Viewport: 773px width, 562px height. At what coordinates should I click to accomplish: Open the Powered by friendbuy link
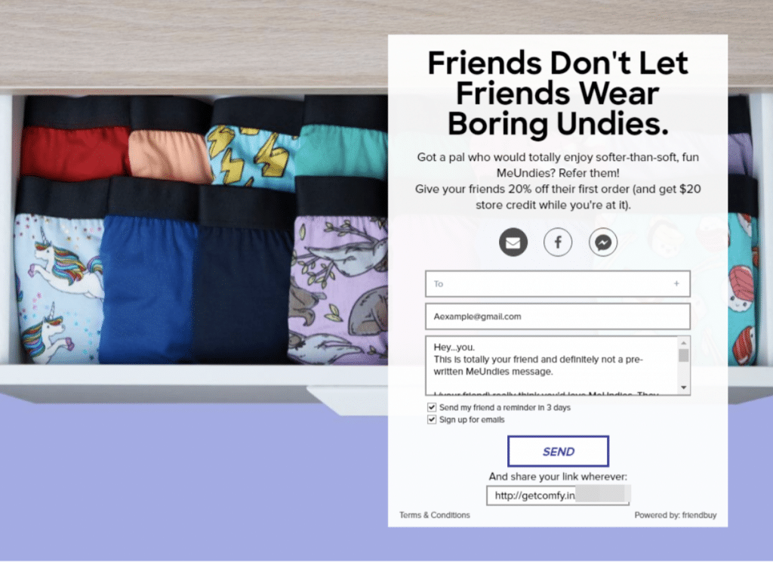pos(675,515)
